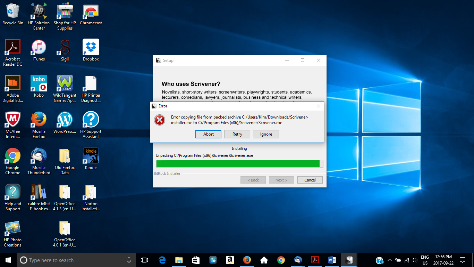Click Retry in the Error dialog
The height and width of the screenshot is (267, 474).
(237, 134)
